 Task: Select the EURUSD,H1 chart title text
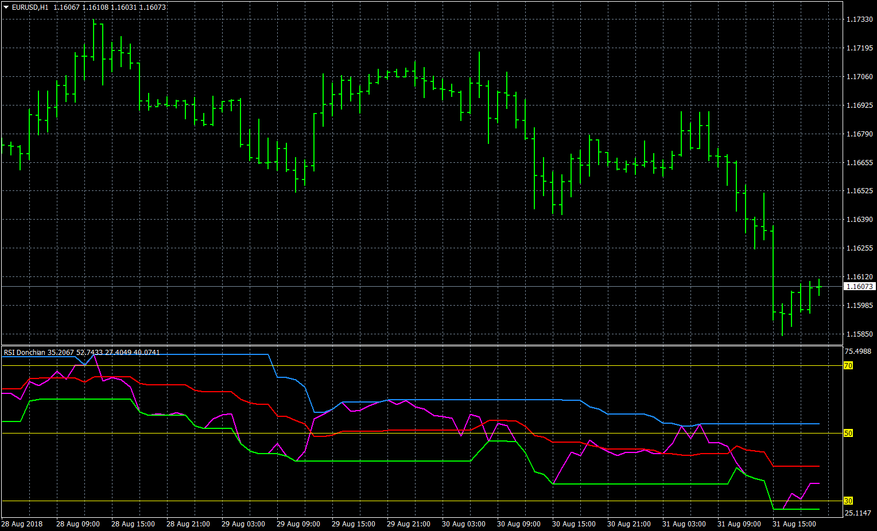point(30,7)
